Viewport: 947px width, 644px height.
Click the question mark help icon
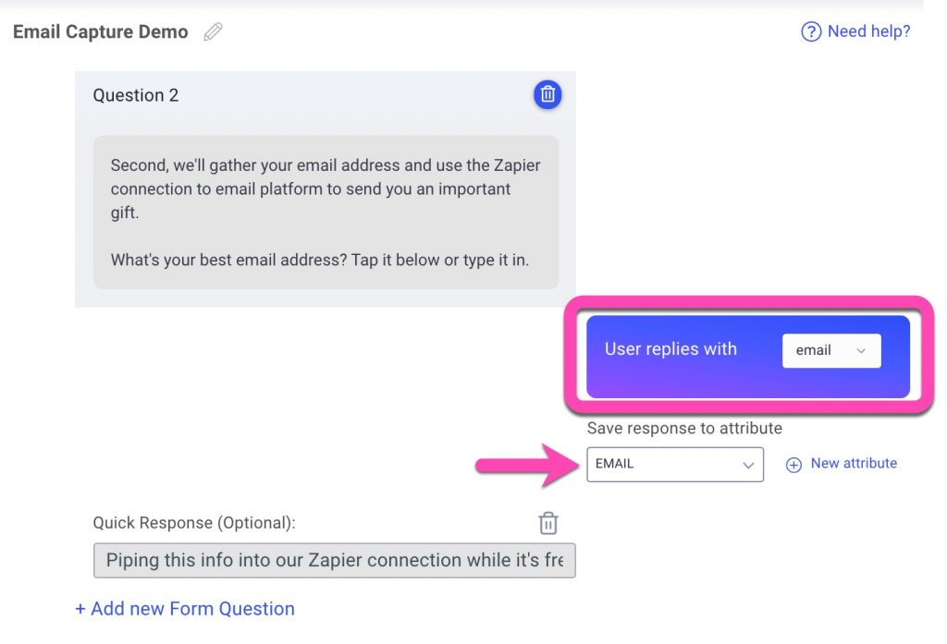(x=810, y=31)
